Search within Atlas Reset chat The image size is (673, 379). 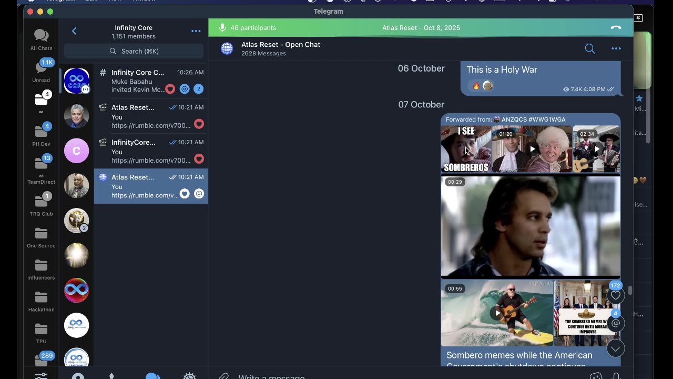pyautogui.click(x=590, y=48)
